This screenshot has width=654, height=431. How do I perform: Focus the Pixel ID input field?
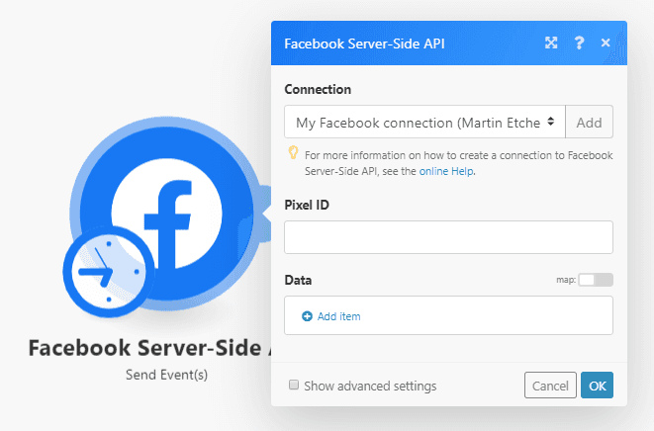click(x=448, y=237)
